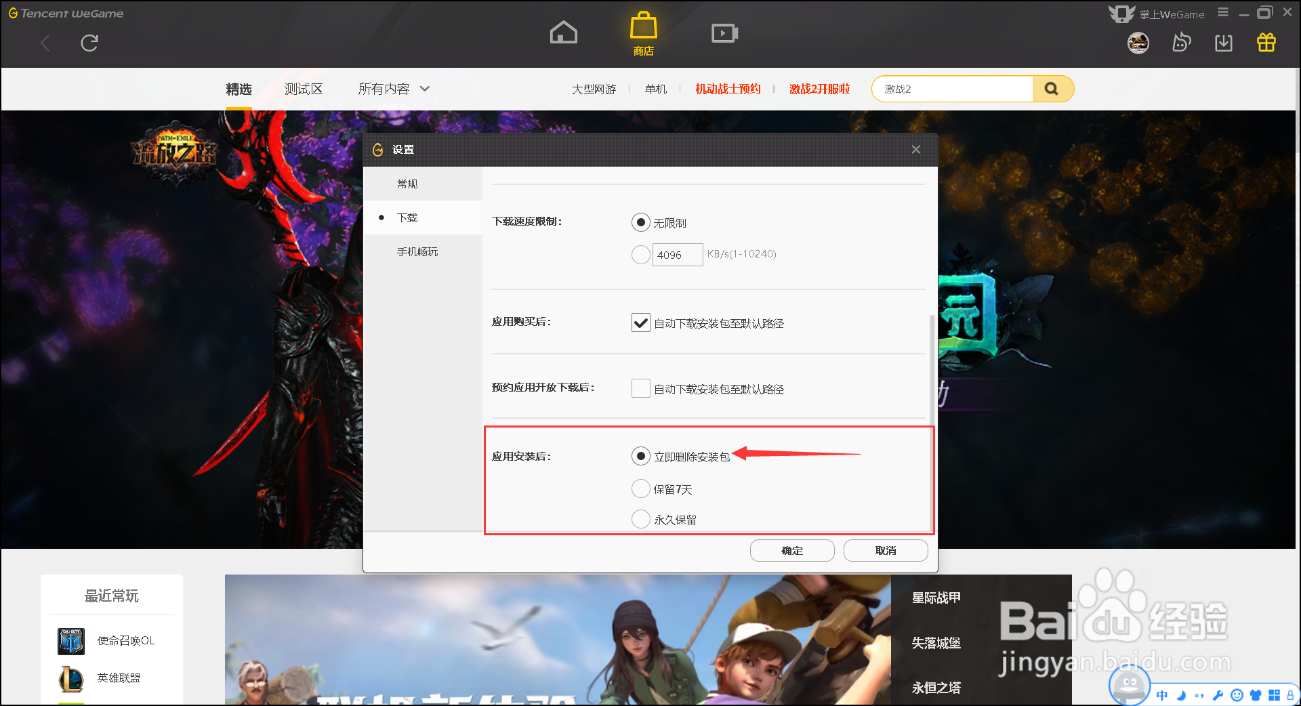Viewport: 1301px width, 706px height.
Task: Open the 常规 settings section
Action: coord(423,184)
